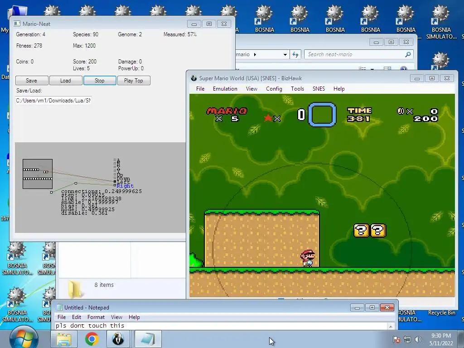This screenshot has height=348, width=464.
Task: Focus the Save/Load file path field
Action: (x=53, y=101)
